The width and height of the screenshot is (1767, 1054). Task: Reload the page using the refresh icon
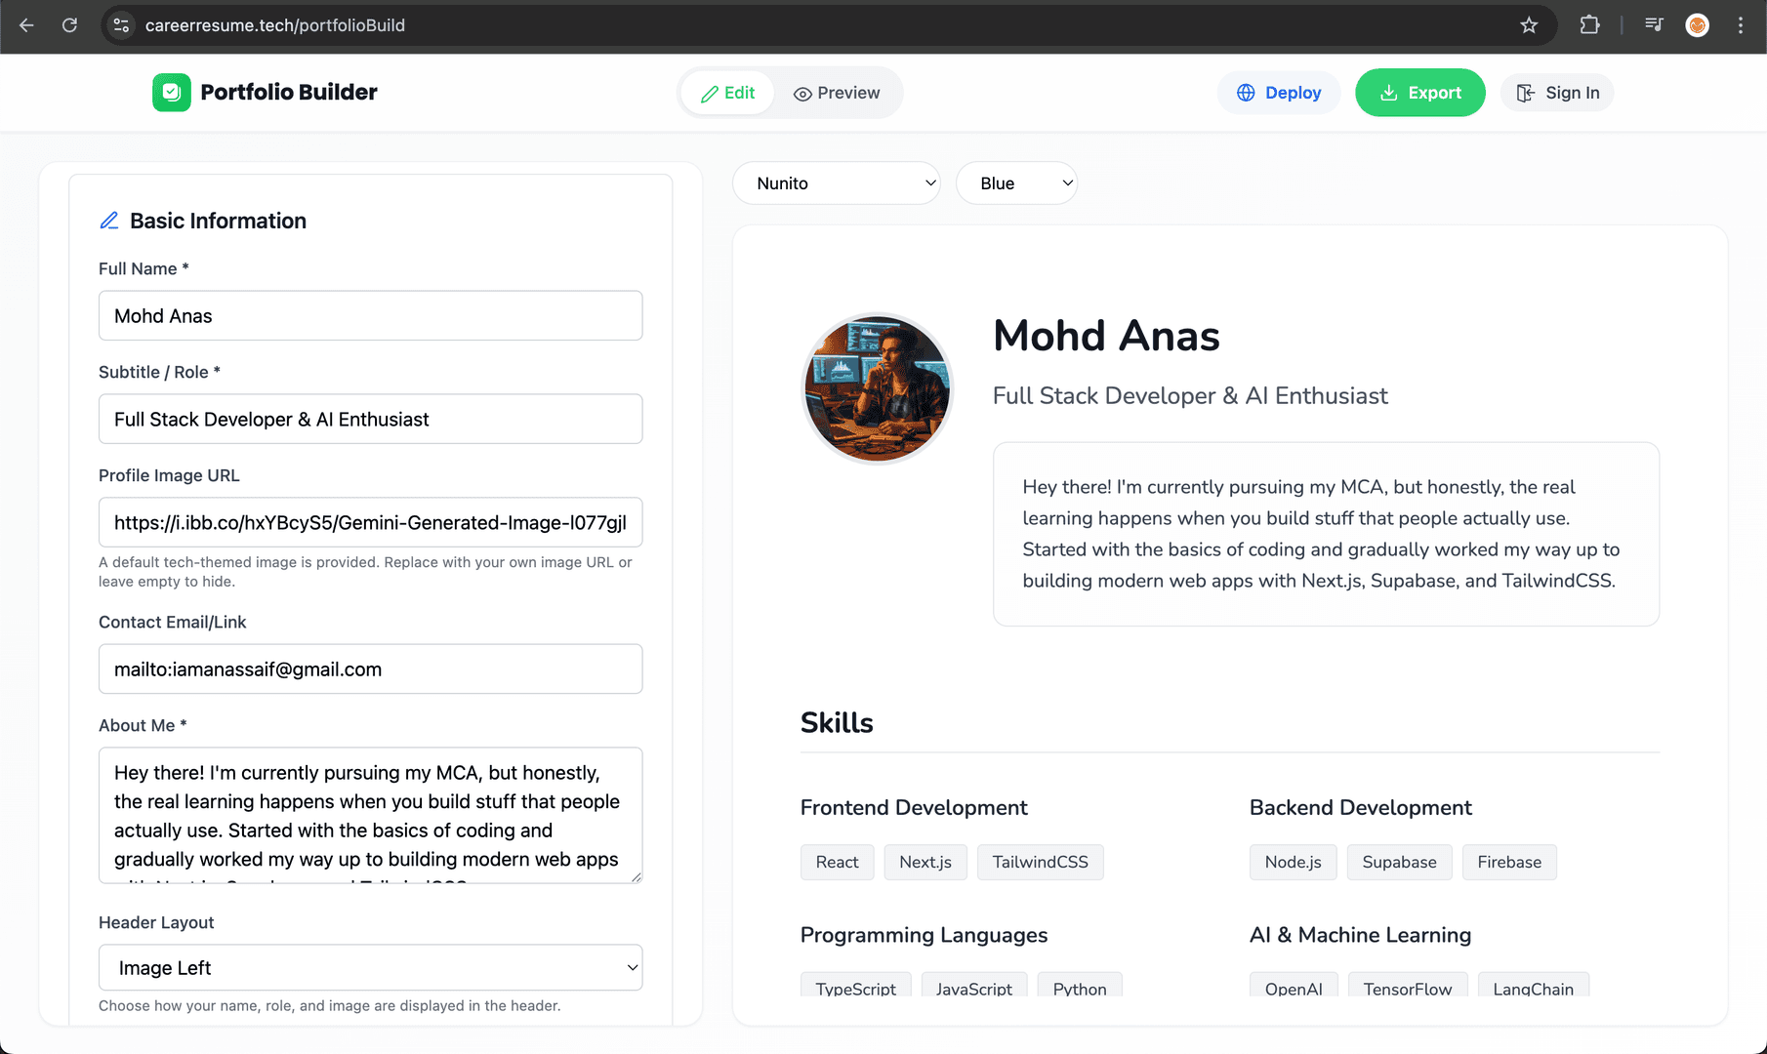69,25
